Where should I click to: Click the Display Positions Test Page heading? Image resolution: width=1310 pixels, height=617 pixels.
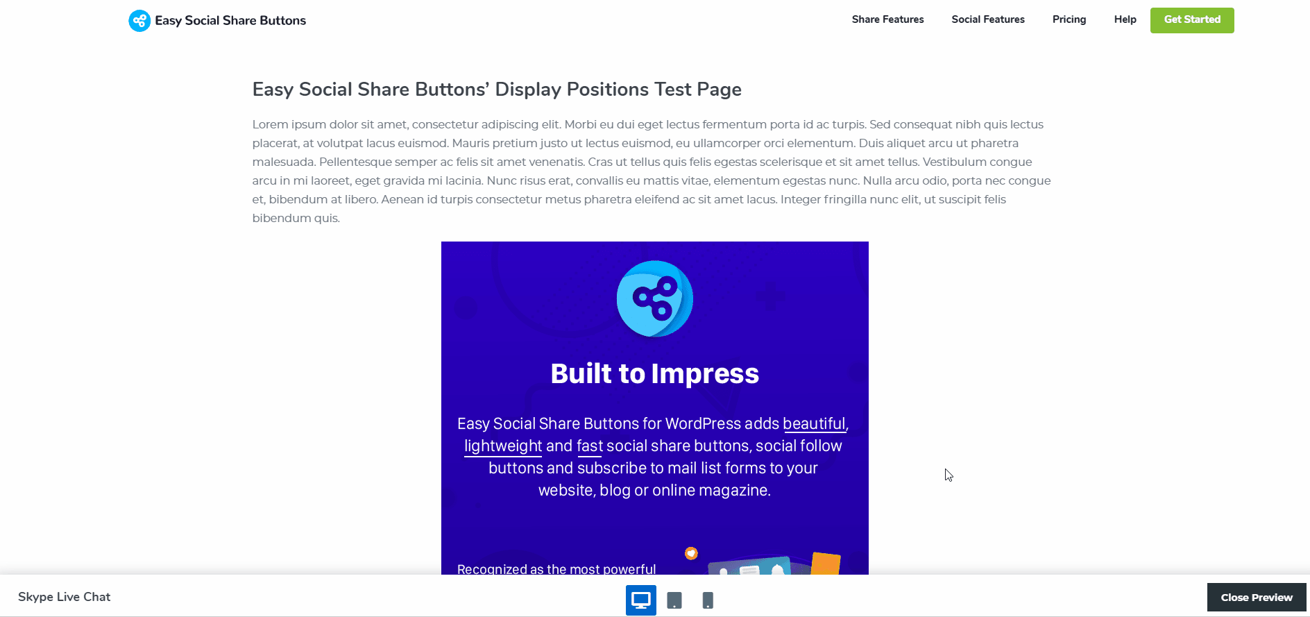tap(497, 90)
